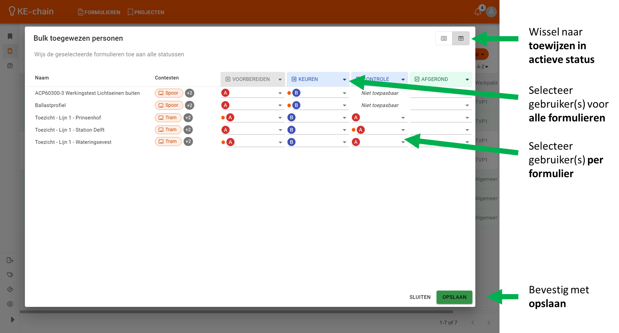Click the Spoor context chip for ACP60300-3
Image resolution: width=619 pixels, height=333 pixels.
tap(169, 93)
